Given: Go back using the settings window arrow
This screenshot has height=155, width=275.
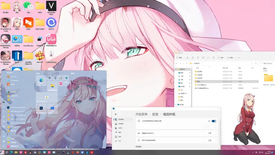Looking at the screenshot, I should pos(116,114).
